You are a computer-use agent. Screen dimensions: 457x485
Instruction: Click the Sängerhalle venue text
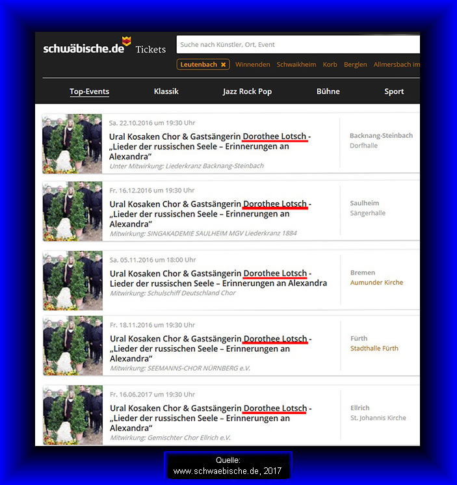368,213
